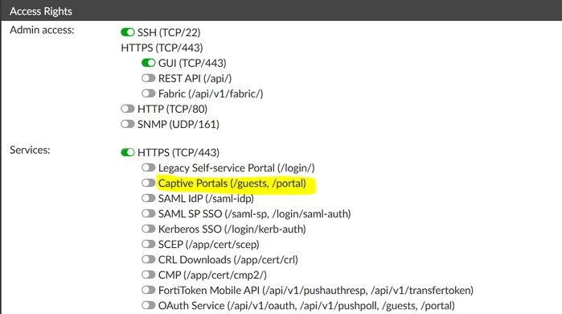Click the 'Services:' label
The image size is (562, 314).
30,150
